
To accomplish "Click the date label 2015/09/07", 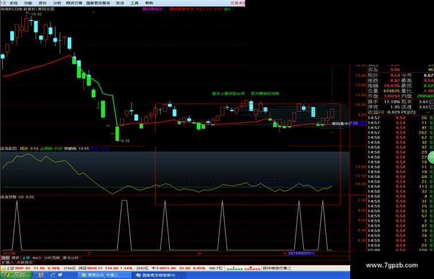I will pyautogui.click(x=301, y=253).
